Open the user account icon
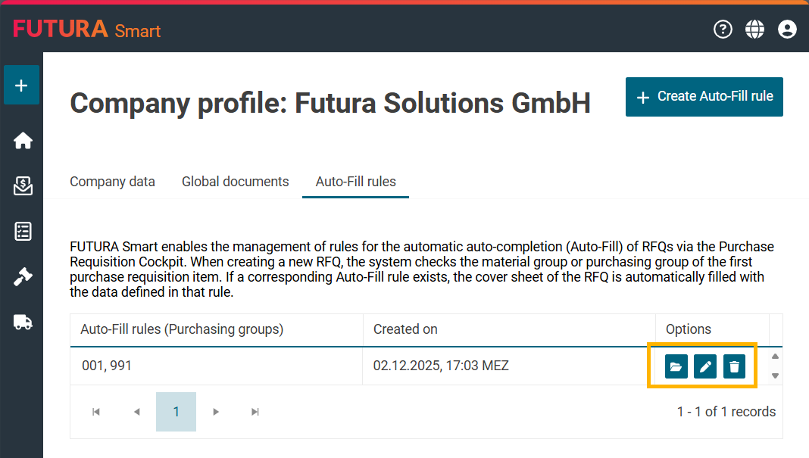This screenshot has width=809, height=458. click(x=787, y=30)
